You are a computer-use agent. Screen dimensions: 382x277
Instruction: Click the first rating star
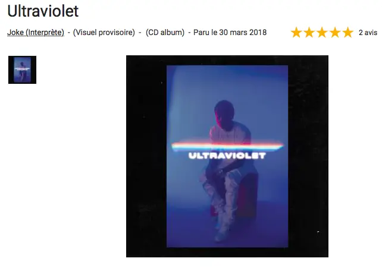pyautogui.click(x=296, y=32)
